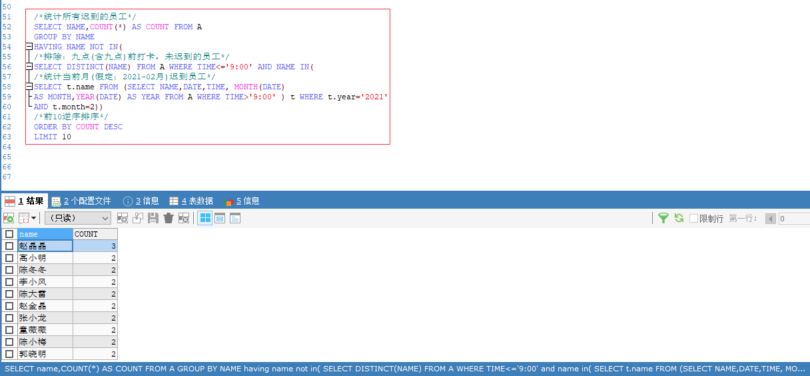
Task: Click the duplicate current row icon
Action: (x=138, y=218)
